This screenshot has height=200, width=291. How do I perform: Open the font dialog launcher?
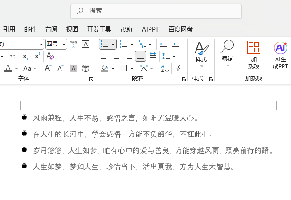(91, 79)
